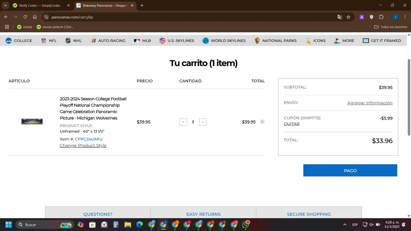Image resolution: width=411 pixels, height=231 pixels.
Task: View site information icon in address bar
Action: click(x=46, y=17)
